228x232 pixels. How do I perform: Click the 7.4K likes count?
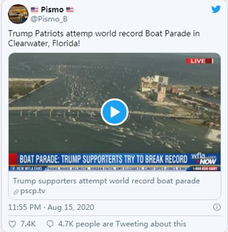[28, 224]
